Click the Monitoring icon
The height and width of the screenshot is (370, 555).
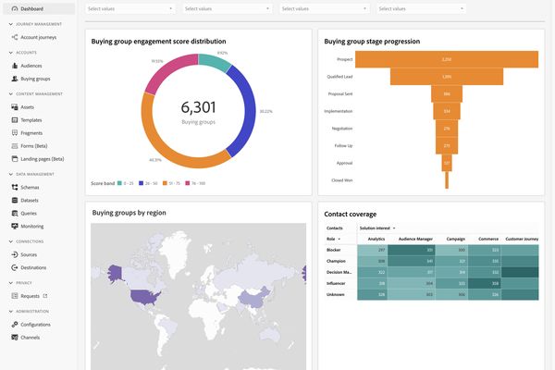pyautogui.click(x=15, y=226)
